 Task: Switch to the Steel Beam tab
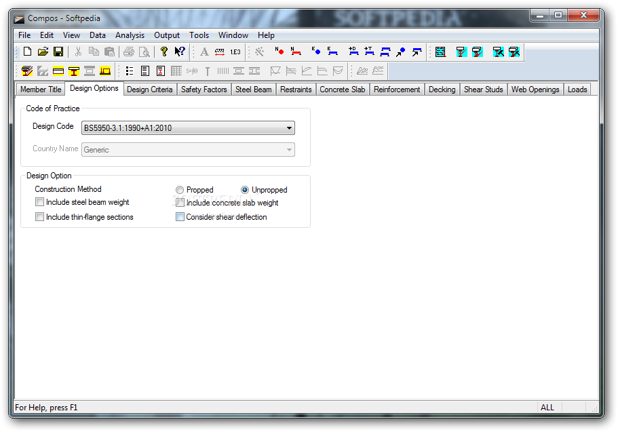254,90
